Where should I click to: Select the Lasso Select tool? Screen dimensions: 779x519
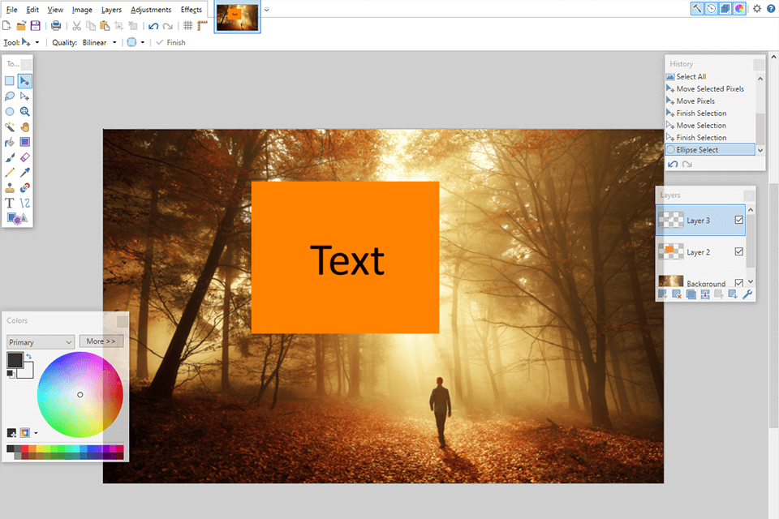point(9,96)
